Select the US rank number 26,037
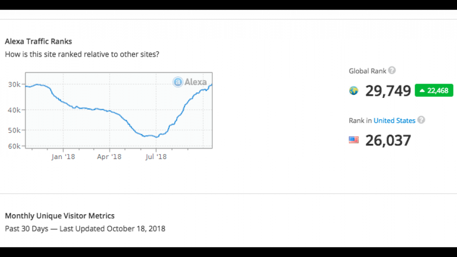Image resolution: width=457 pixels, height=257 pixels. pos(388,140)
